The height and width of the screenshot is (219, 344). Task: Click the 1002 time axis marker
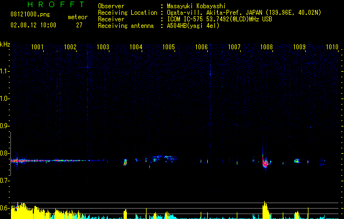point(70,47)
